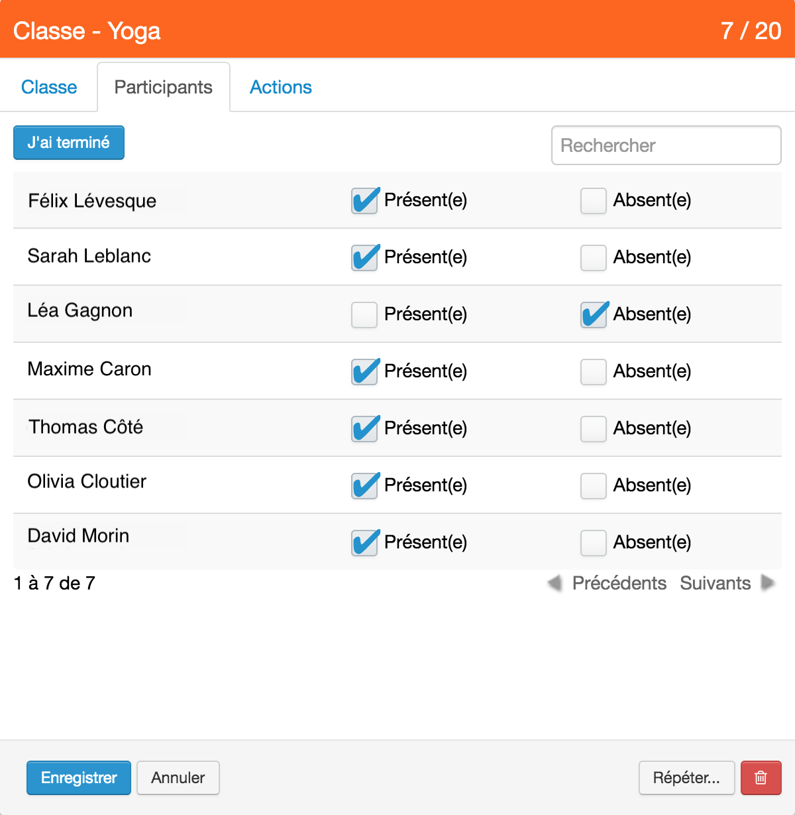
Task: Uncheck Absent(e) for Léa Gagnon
Action: [594, 315]
